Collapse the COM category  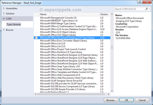click(x=4, y=19)
